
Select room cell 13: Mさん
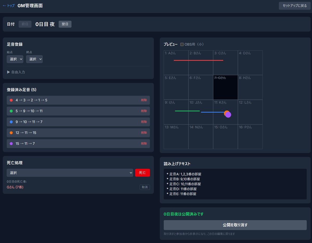click(176, 137)
